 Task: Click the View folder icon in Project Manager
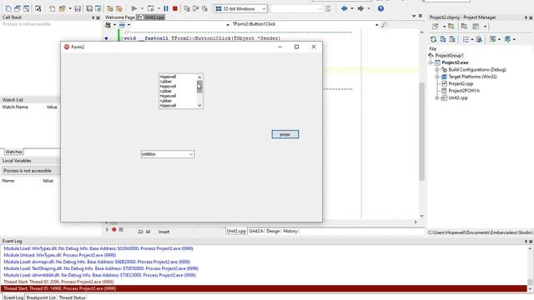point(464,26)
